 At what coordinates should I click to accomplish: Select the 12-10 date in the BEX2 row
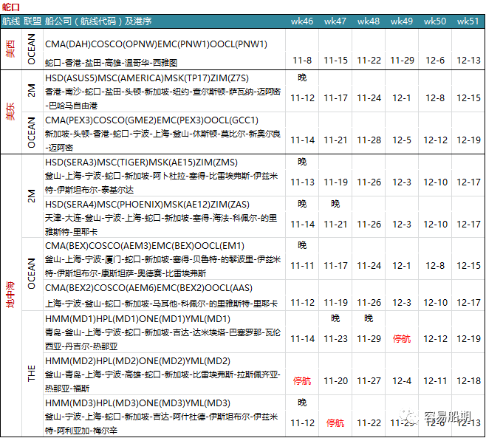pyautogui.click(x=436, y=302)
